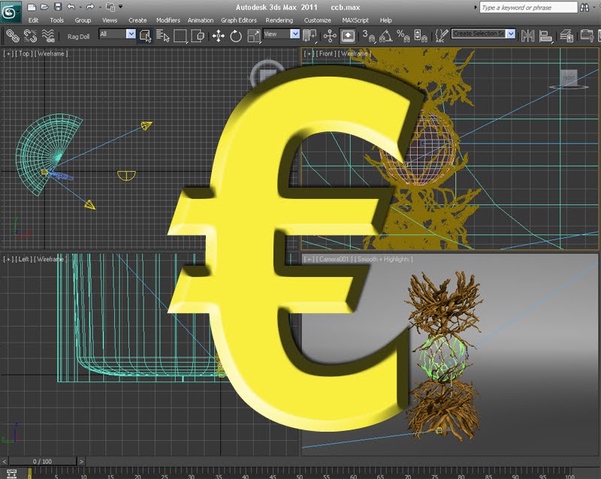Screen dimensions: 601x479
Task: Click the Bind to Space Warp tool
Action: [x=48, y=36]
